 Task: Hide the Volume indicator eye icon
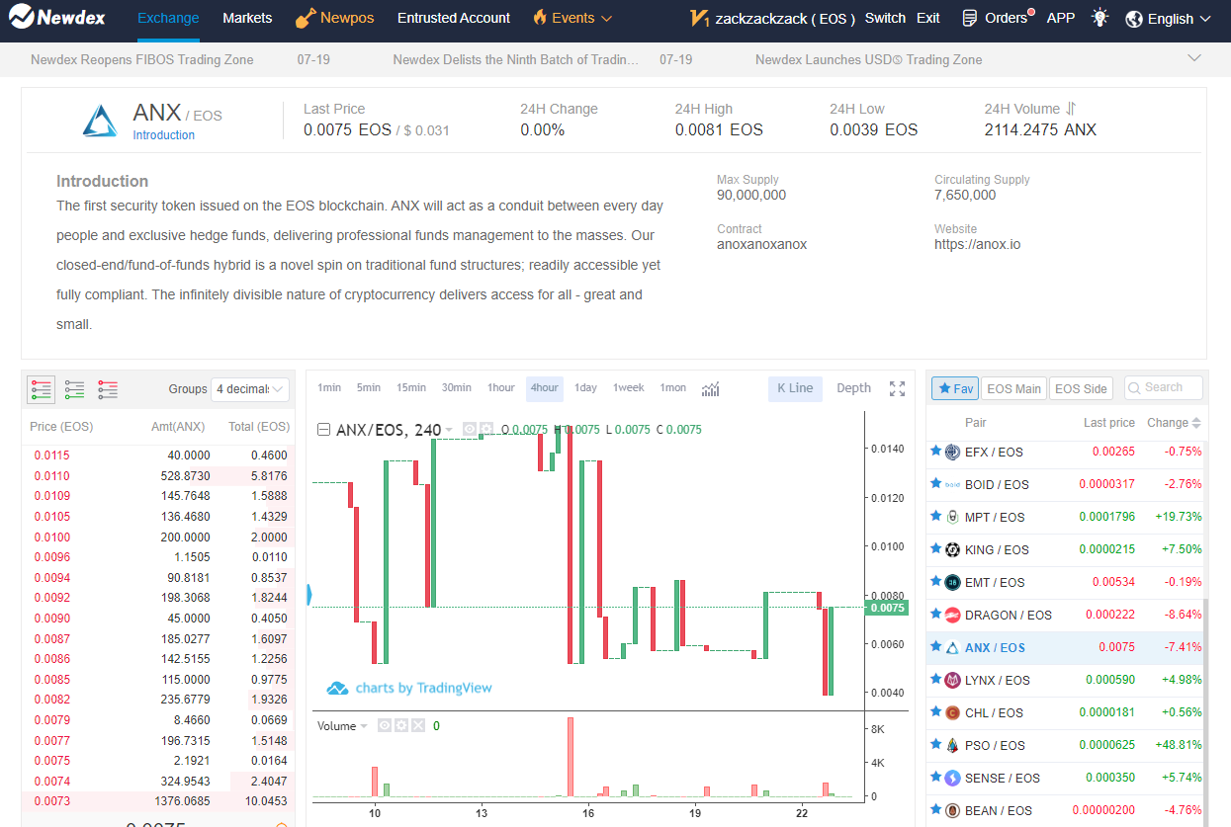click(385, 725)
